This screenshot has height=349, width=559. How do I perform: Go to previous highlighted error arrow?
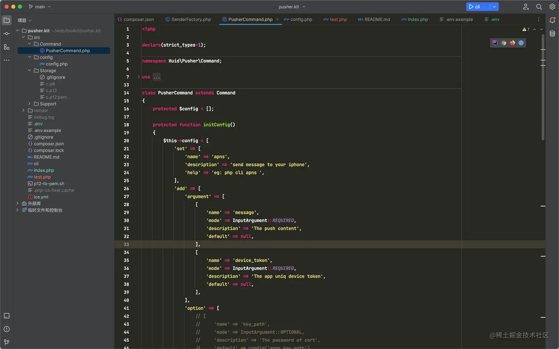(534, 29)
